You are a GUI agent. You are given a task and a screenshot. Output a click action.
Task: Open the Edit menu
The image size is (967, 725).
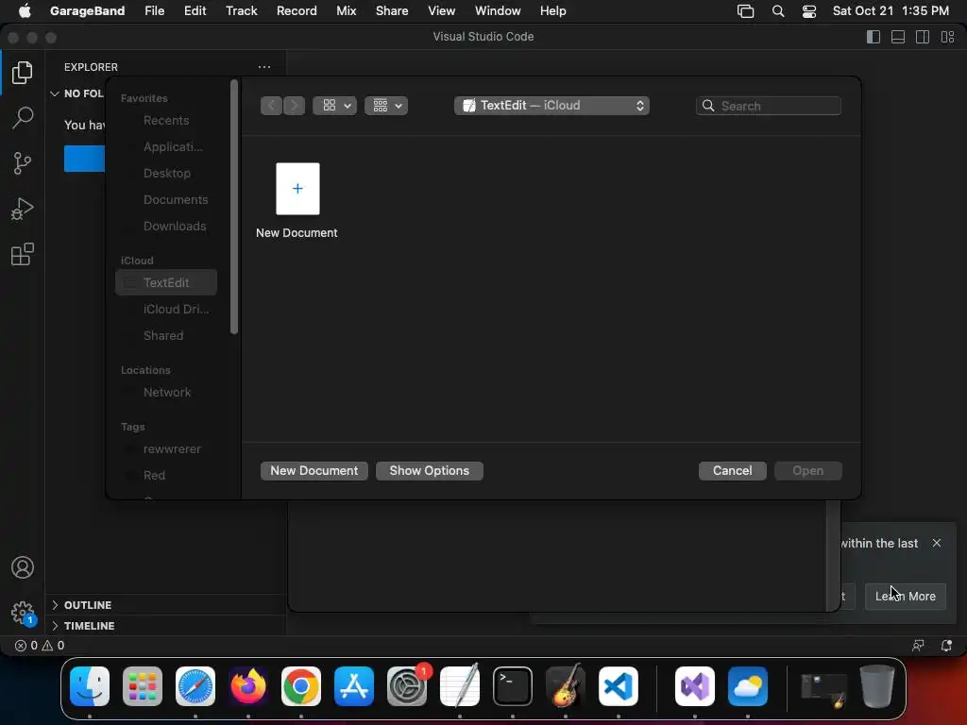[195, 11]
